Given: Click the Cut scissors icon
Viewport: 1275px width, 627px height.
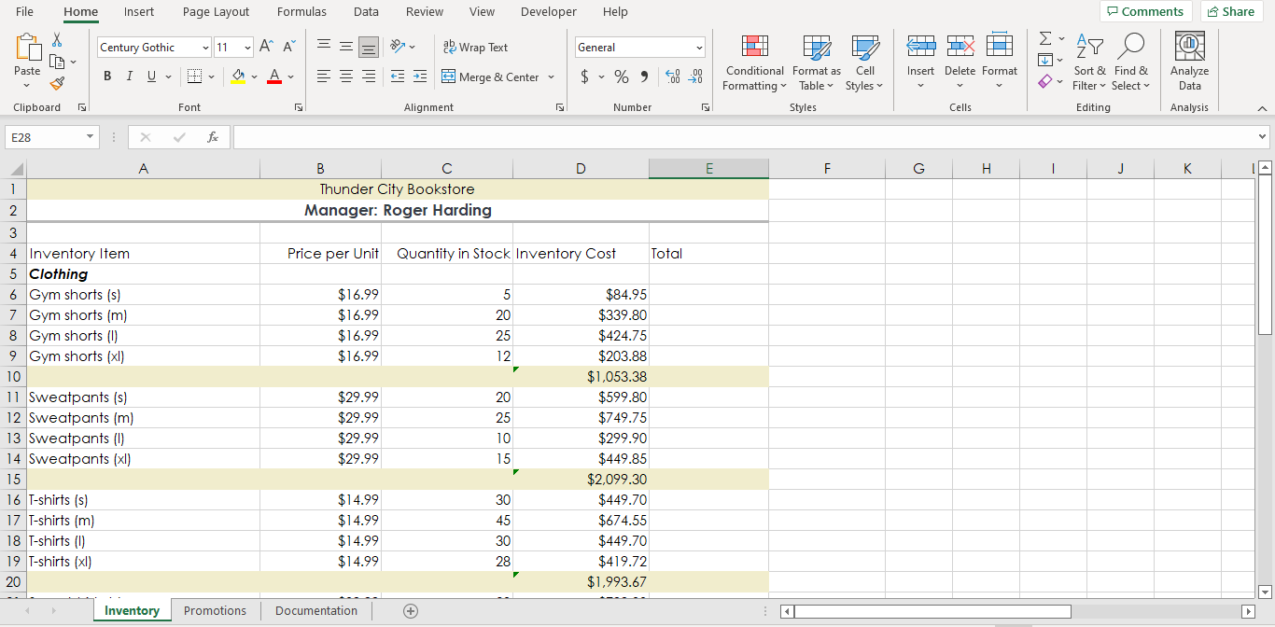Looking at the screenshot, I should point(57,40).
